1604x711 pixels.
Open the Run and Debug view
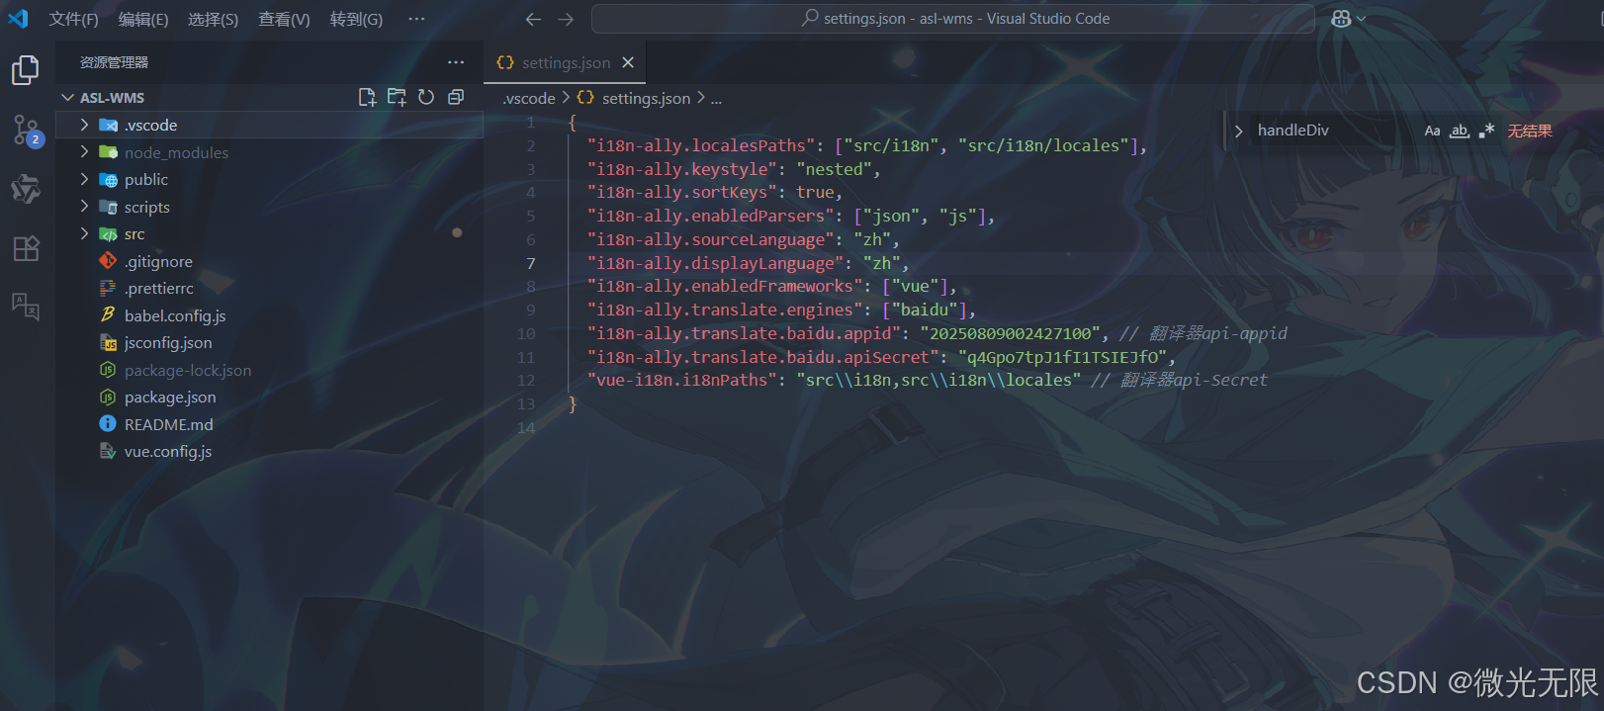click(26, 189)
